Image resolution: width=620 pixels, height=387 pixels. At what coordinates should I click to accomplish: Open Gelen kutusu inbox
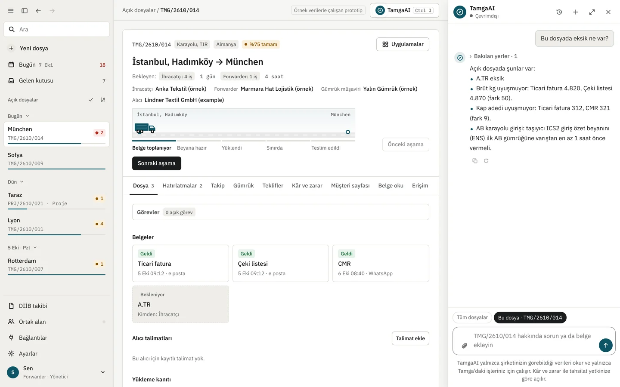pos(56,80)
